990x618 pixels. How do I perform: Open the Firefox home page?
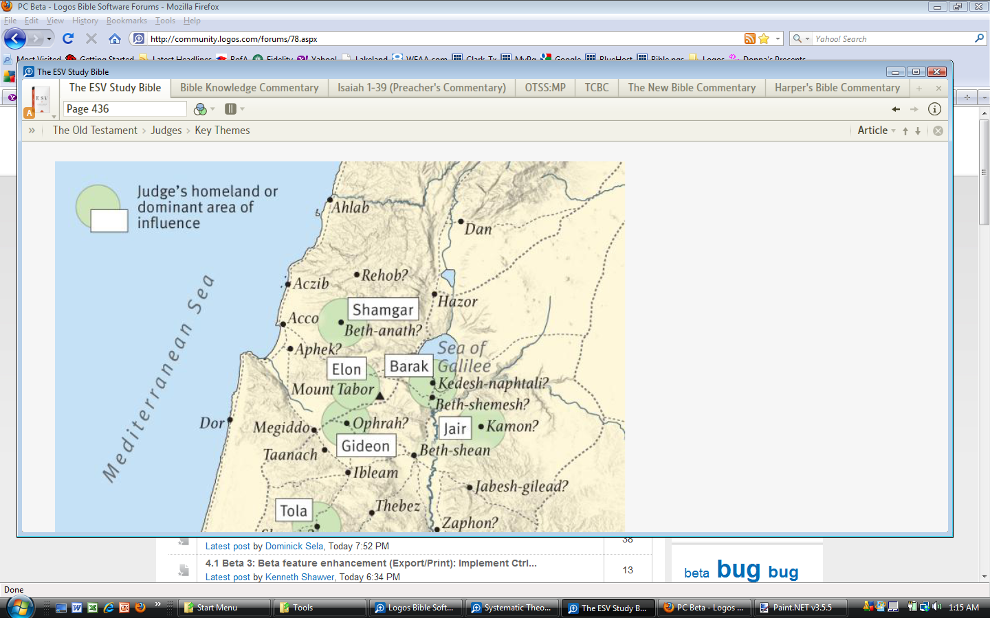click(x=115, y=38)
